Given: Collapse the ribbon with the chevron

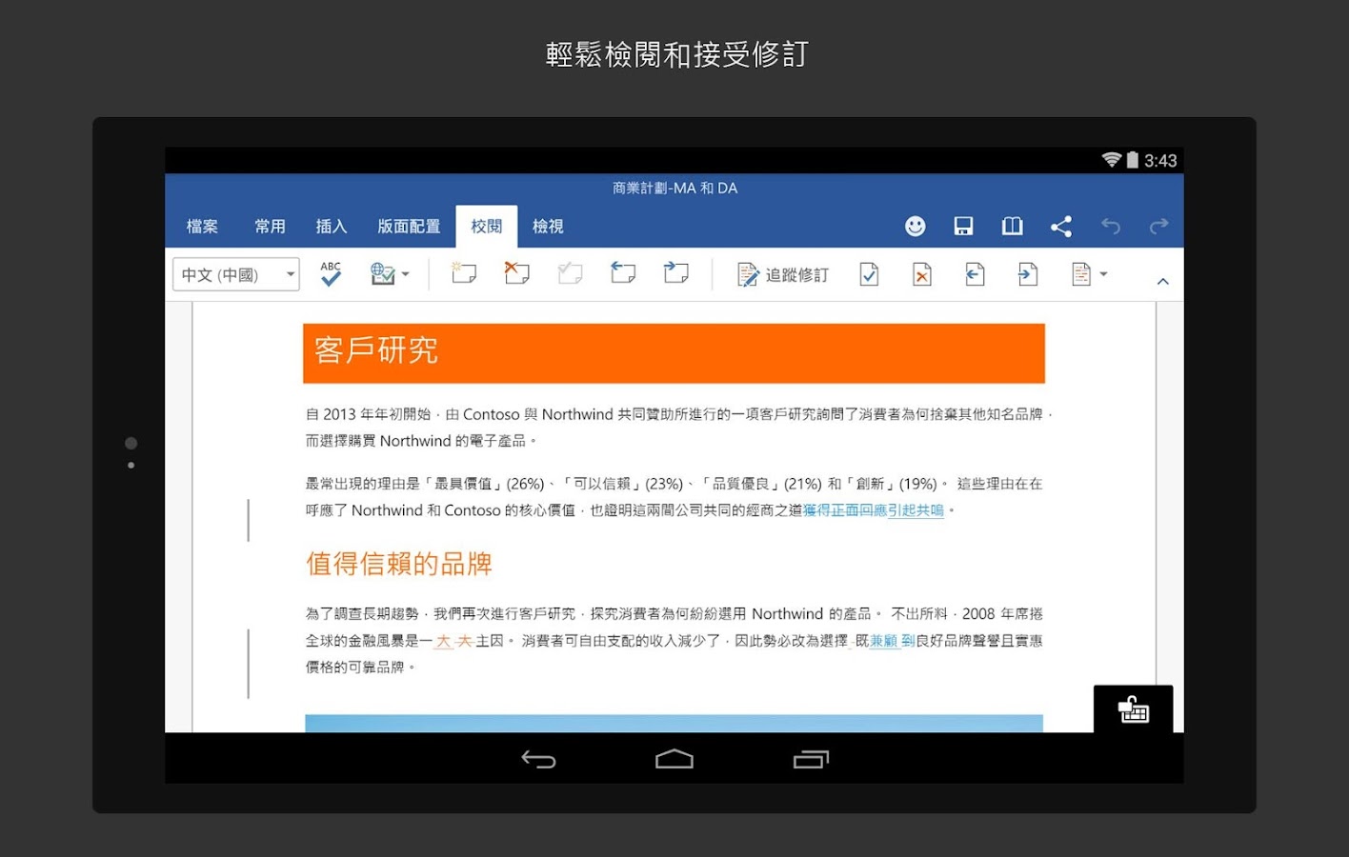Looking at the screenshot, I should pyautogui.click(x=1161, y=281).
